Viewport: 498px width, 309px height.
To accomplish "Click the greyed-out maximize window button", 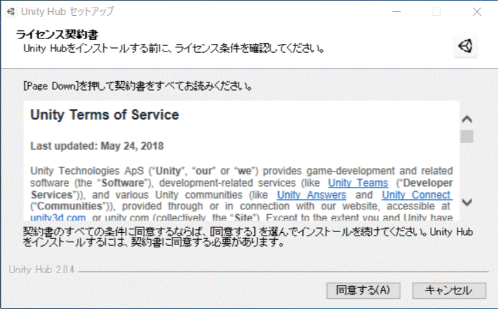I will (436, 12).
